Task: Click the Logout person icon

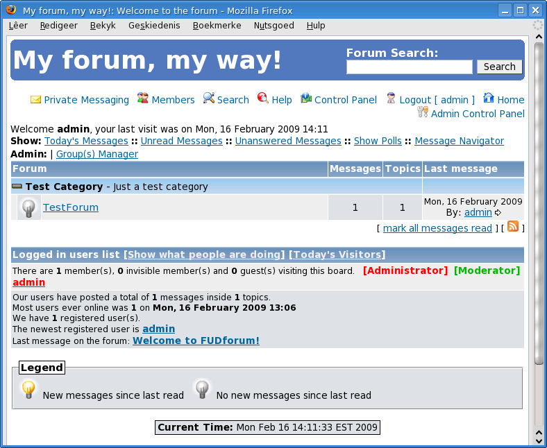Action: pos(392,98)
